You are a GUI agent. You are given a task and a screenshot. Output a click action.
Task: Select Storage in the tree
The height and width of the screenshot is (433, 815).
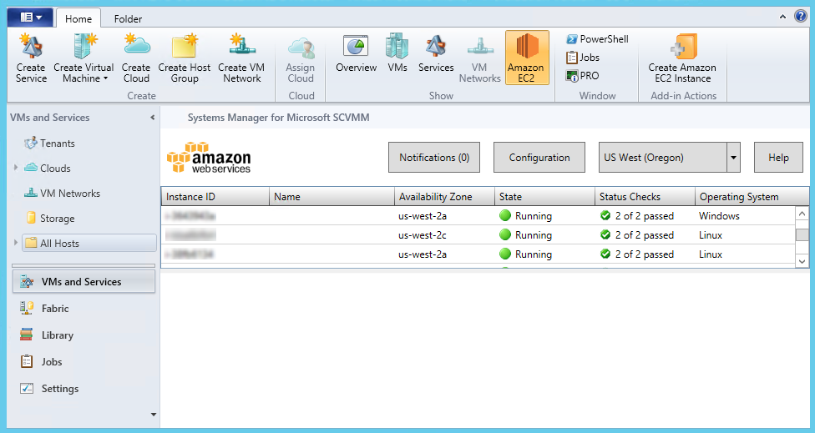(x=50, y=218)
